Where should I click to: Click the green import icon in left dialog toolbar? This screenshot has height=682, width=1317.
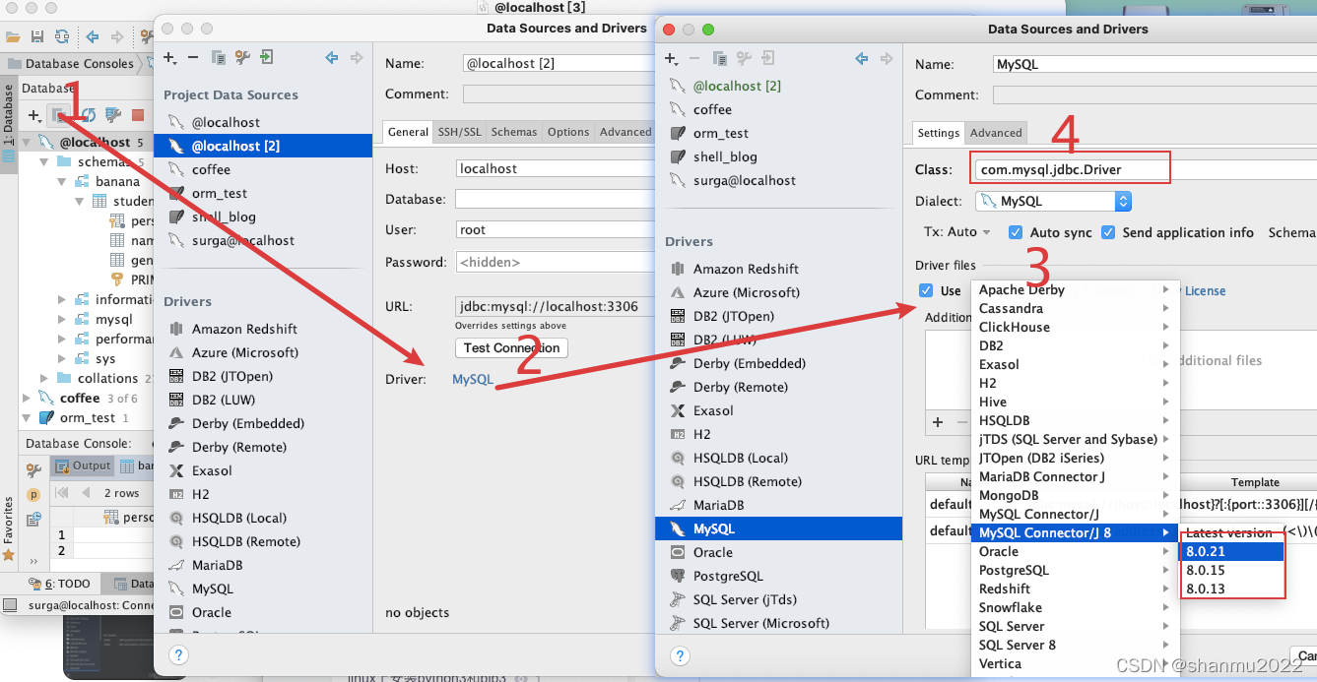[267, 58]
